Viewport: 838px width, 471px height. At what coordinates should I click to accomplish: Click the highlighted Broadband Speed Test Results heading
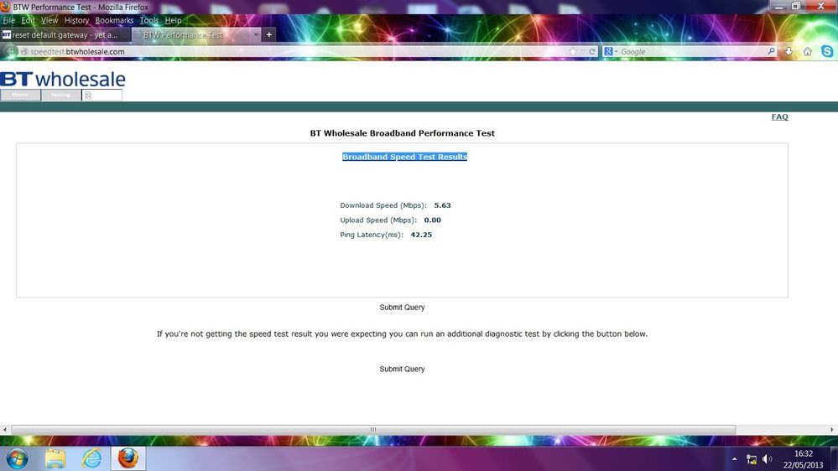(x=404, y=157)
